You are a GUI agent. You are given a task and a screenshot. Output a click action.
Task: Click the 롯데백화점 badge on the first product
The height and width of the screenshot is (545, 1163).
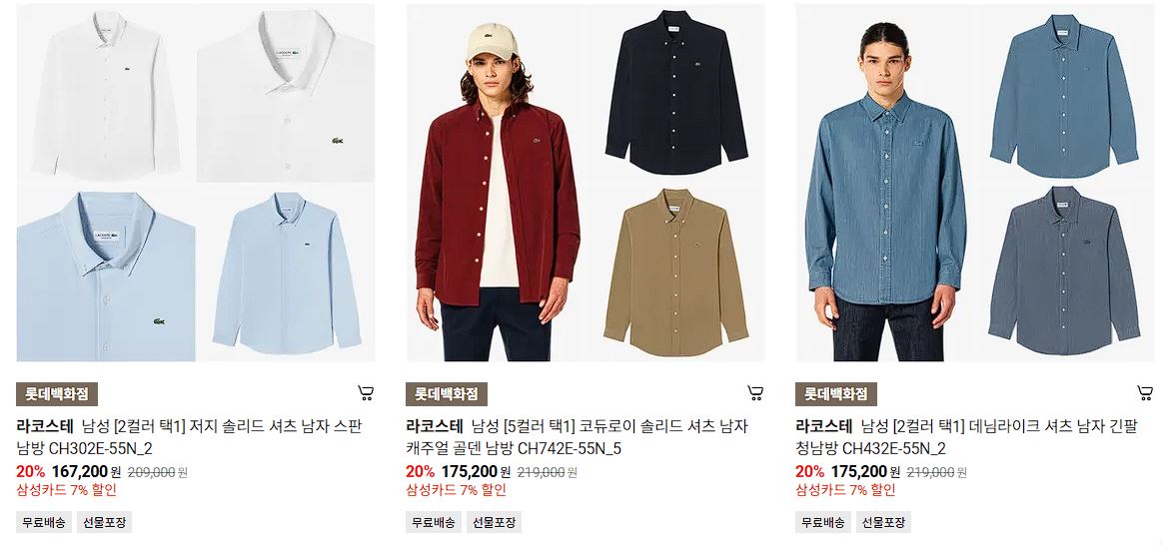tap(57, 394)
